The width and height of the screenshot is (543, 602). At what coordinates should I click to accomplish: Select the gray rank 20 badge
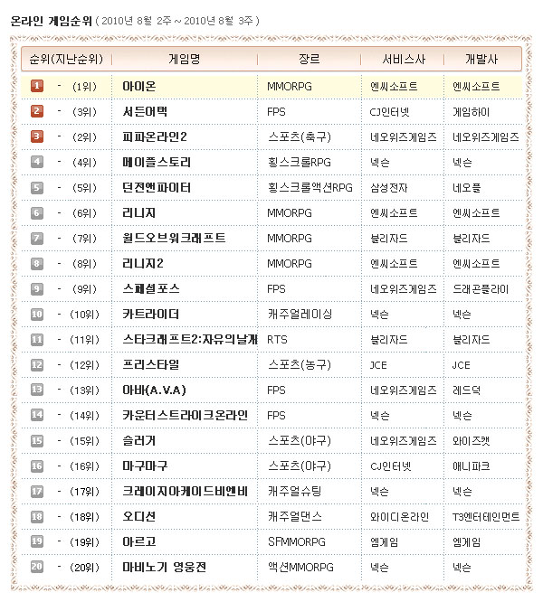click(37, 567)
